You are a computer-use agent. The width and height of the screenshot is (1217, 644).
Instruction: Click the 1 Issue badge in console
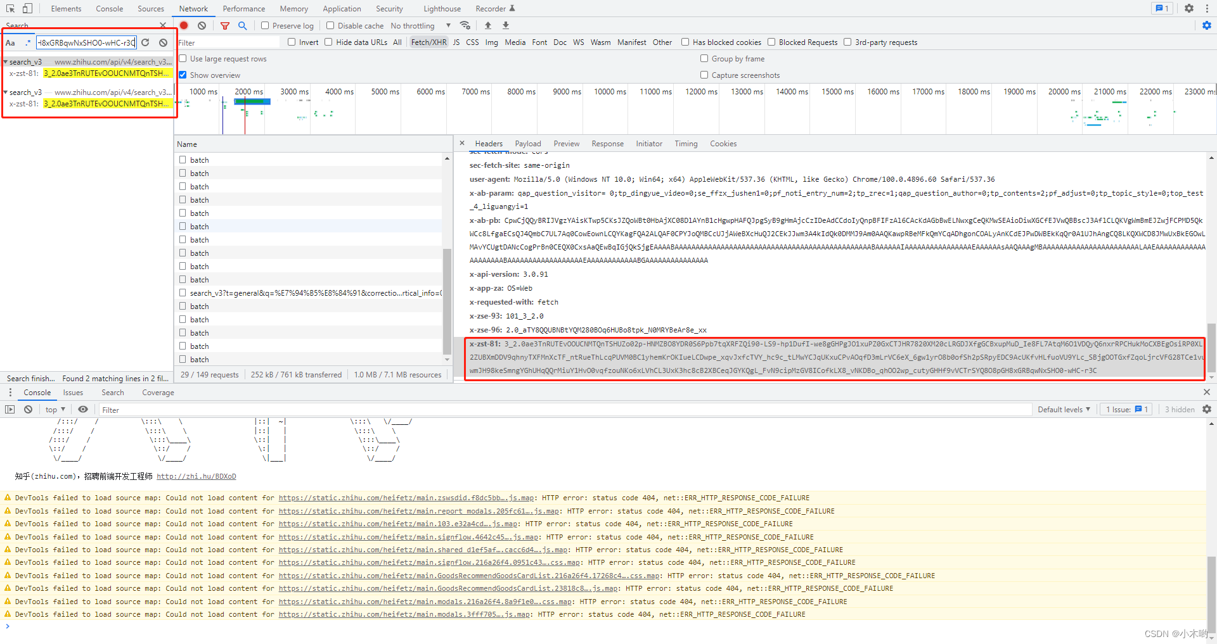[1127, 409]
